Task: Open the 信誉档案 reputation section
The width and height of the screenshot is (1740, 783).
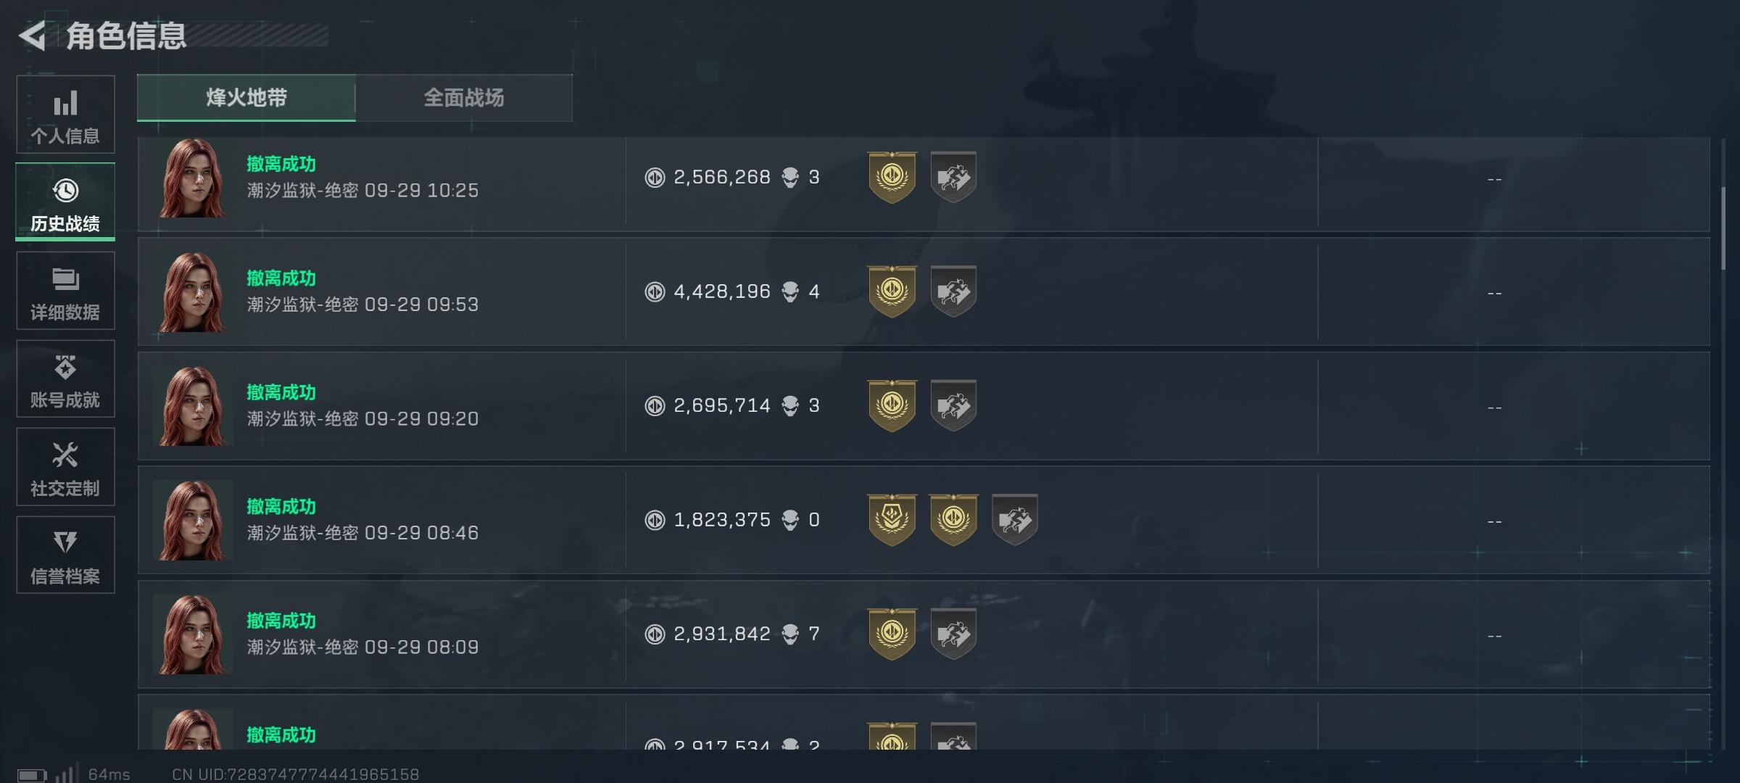Action: tap(65, 555)
